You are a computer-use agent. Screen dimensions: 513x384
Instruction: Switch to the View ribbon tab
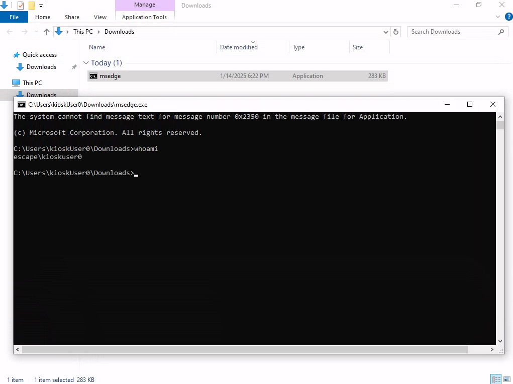[100, 17]
